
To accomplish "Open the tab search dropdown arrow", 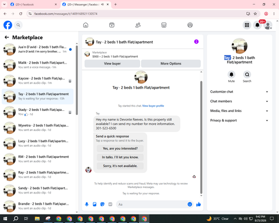I will pyautogui.click(x=4, y=4).
